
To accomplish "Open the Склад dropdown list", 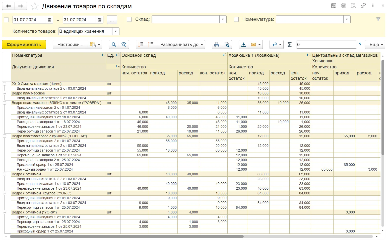I will pos(223,19).
